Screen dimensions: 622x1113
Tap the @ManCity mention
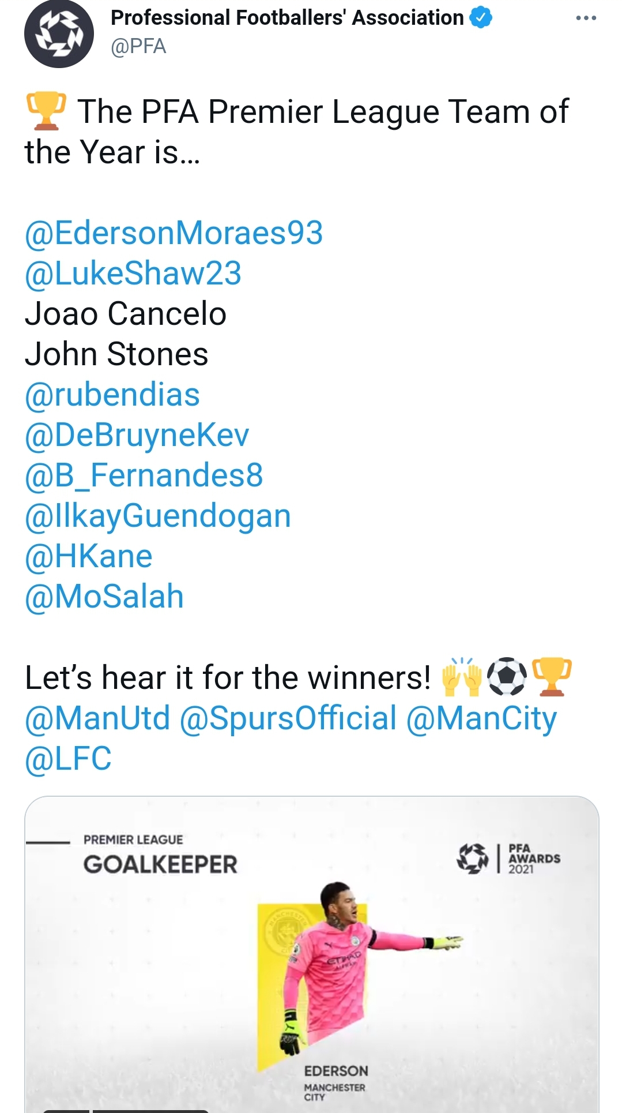(481, 718)
